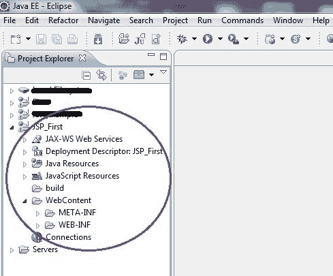Expand the Java Resources node
Image resolution: width=333 pixels, height=276 pixels.
(x=25, y=164)
